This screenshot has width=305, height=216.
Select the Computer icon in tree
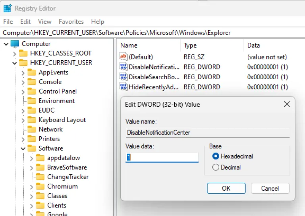pos(15,44)
